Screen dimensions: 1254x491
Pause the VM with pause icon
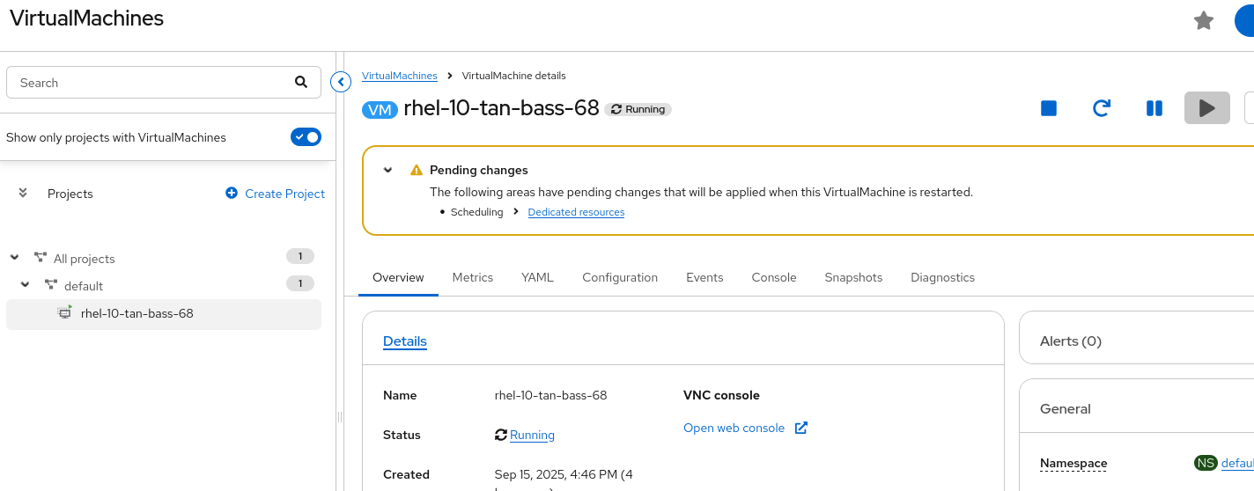1154,108
